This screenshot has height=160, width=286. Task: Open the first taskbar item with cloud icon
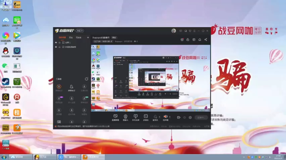(x=20, y=157)
